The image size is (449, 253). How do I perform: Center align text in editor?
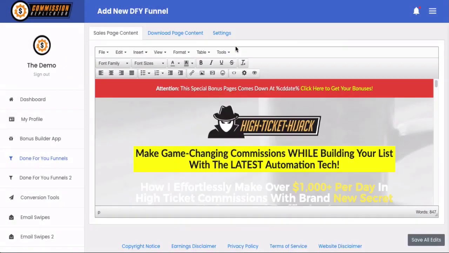click(x=111, y=73)
